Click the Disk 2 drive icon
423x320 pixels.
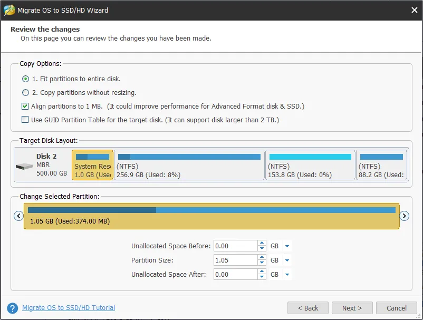point(24,166)
